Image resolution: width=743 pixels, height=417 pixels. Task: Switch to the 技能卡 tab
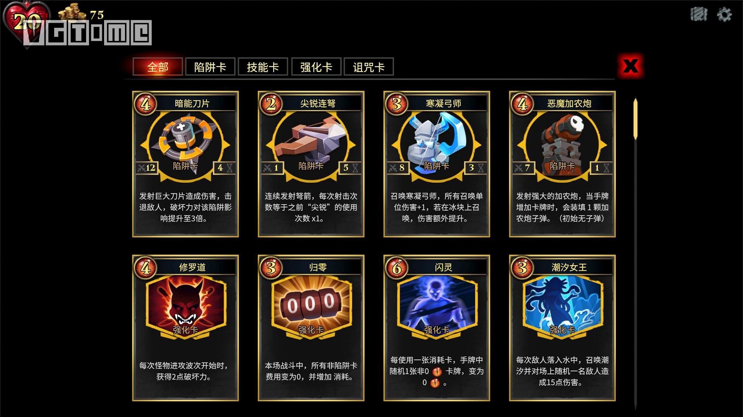[263, 67]
